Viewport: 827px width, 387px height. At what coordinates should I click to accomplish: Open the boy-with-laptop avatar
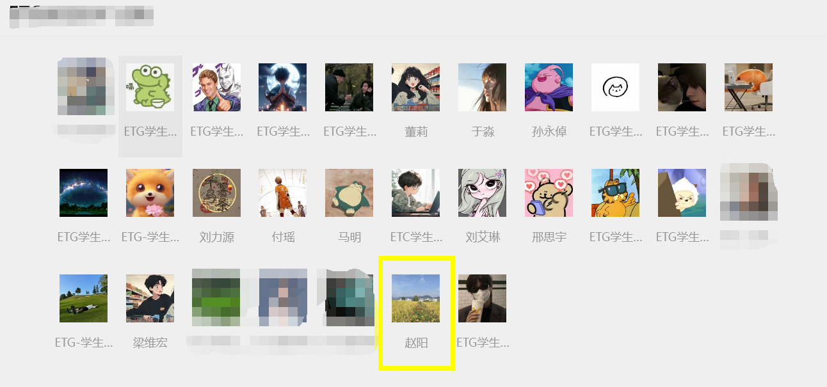(416, 193)
